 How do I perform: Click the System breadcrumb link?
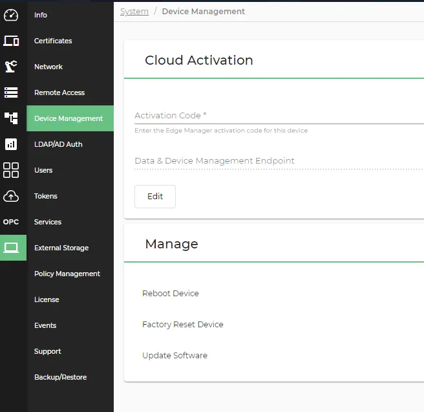click(134, 12)
